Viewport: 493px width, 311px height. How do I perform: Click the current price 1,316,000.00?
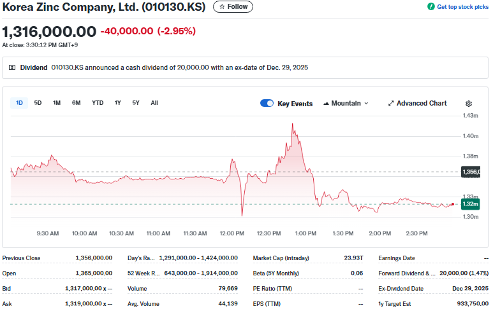click(x=49, y=32)
